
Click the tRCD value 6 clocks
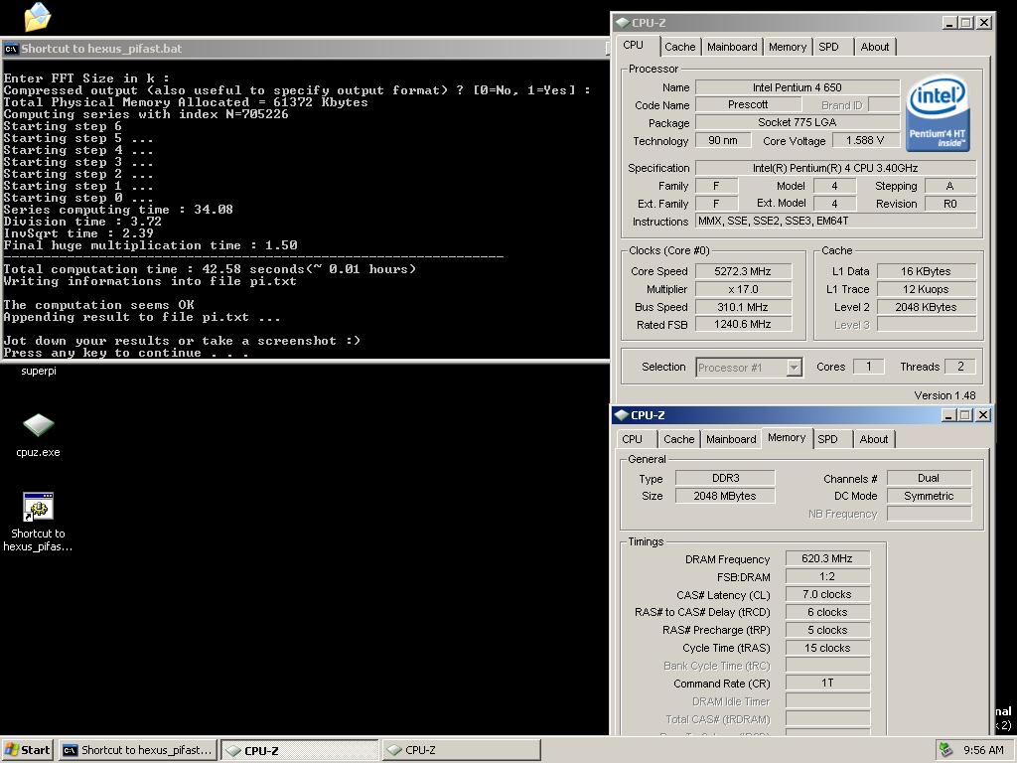click(827, 612)
